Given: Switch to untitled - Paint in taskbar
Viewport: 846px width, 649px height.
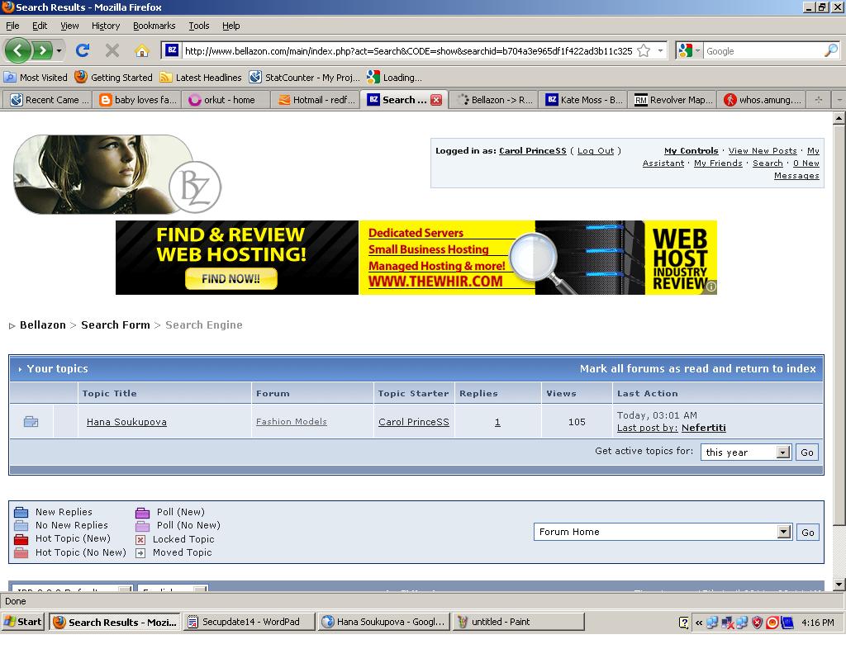Looking at the screenshot, I should 518,622.
